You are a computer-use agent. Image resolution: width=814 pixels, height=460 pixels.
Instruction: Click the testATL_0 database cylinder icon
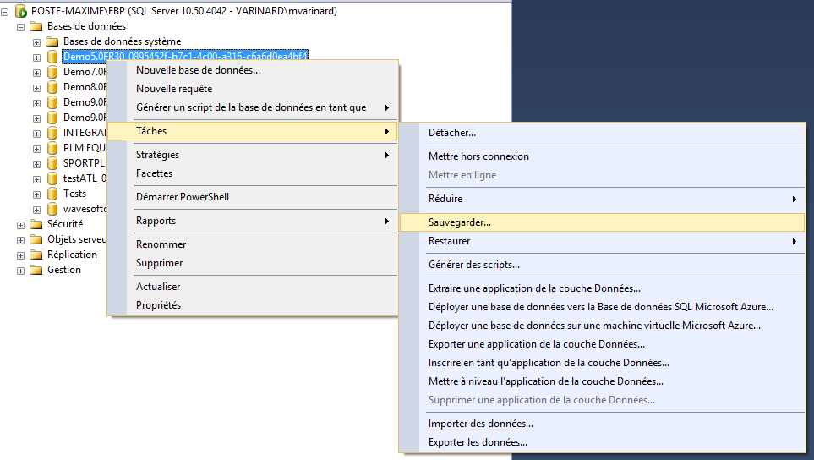click(52, 178)
